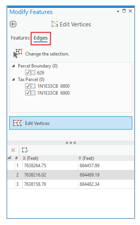
Task: Open the pane options dropdown arrow
Action: pos(118,11)
